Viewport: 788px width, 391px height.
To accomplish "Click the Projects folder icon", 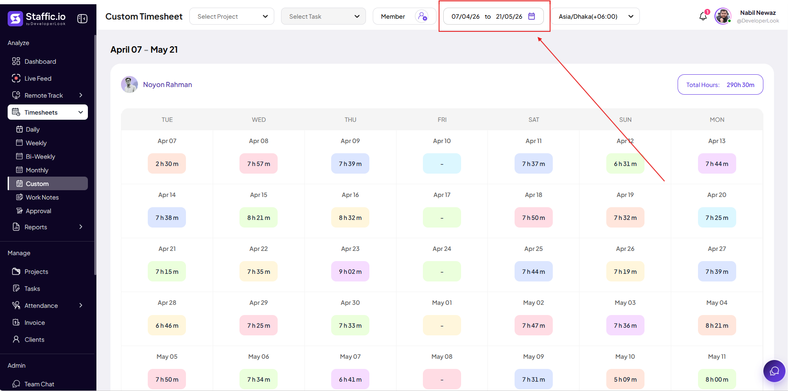I will (16, 271).
